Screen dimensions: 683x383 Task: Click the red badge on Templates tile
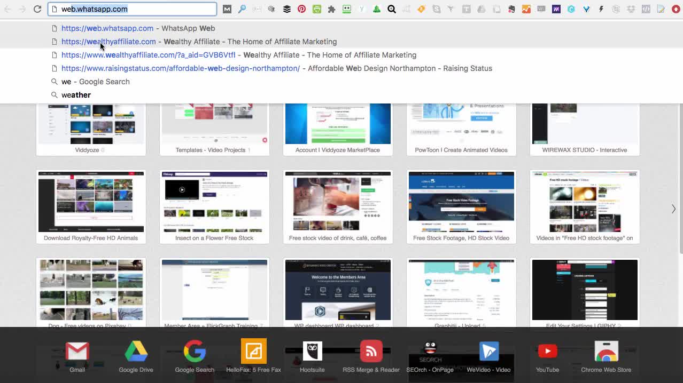click(x=265, y=140)
